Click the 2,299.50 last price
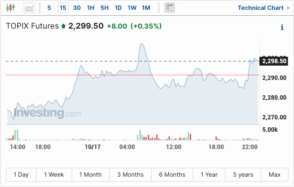This screenshot has width=294, height=187. pyautogui.click(x=86, y=26)
